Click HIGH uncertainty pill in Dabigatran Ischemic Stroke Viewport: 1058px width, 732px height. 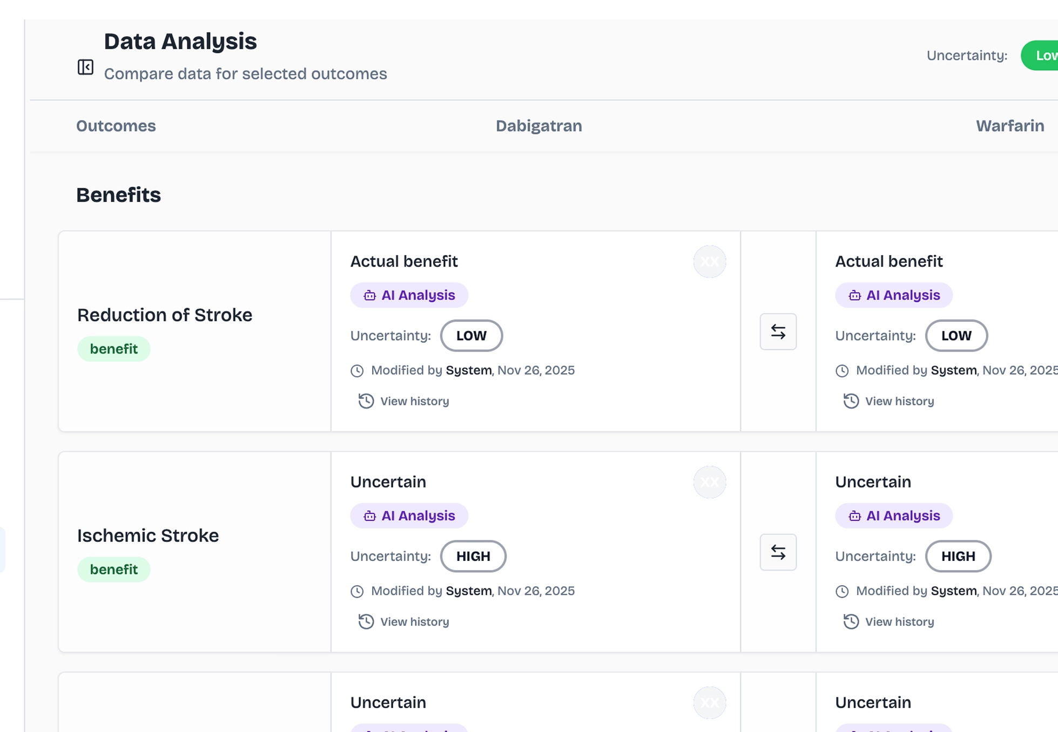click(473, 556)
